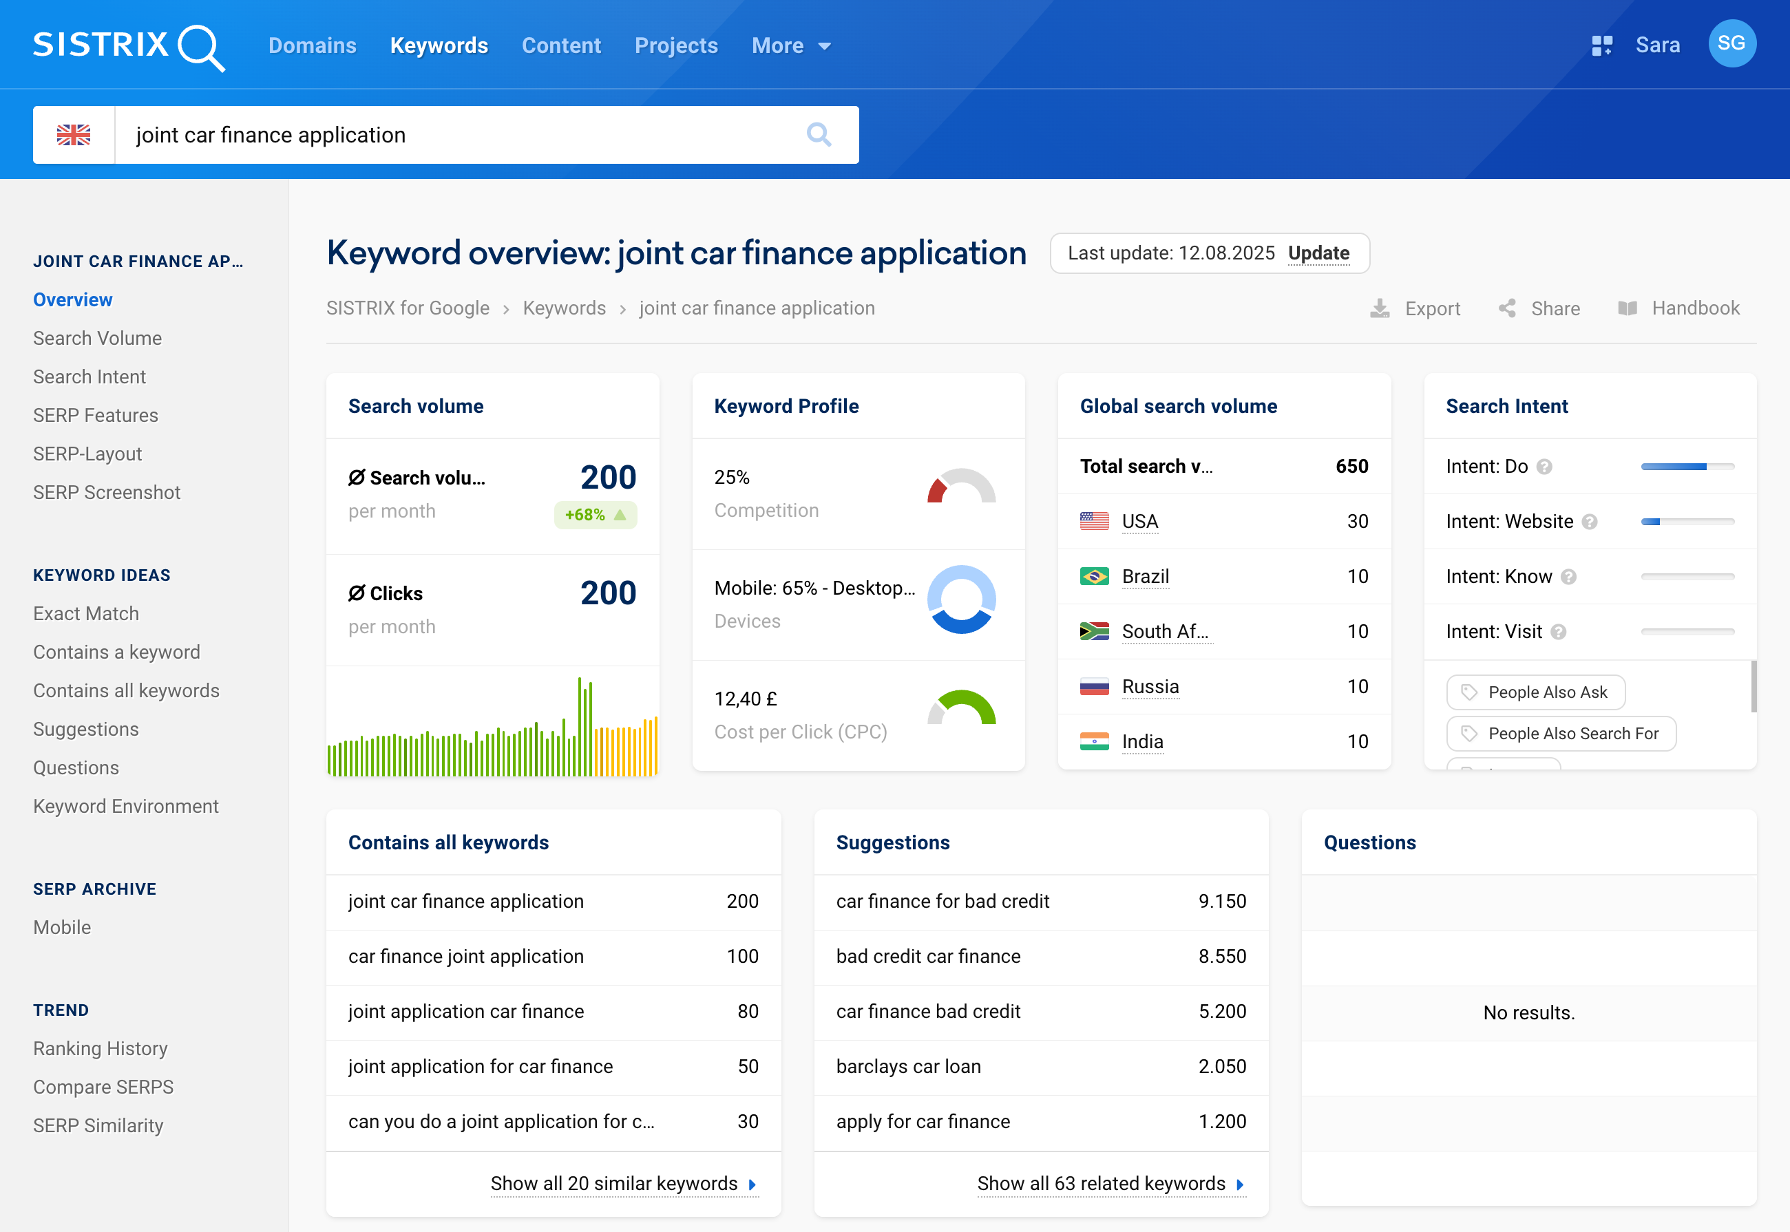Viewport: 1790px width, 1232px height.
Task: Click the Update button for keyword data
Action: 1318,253
